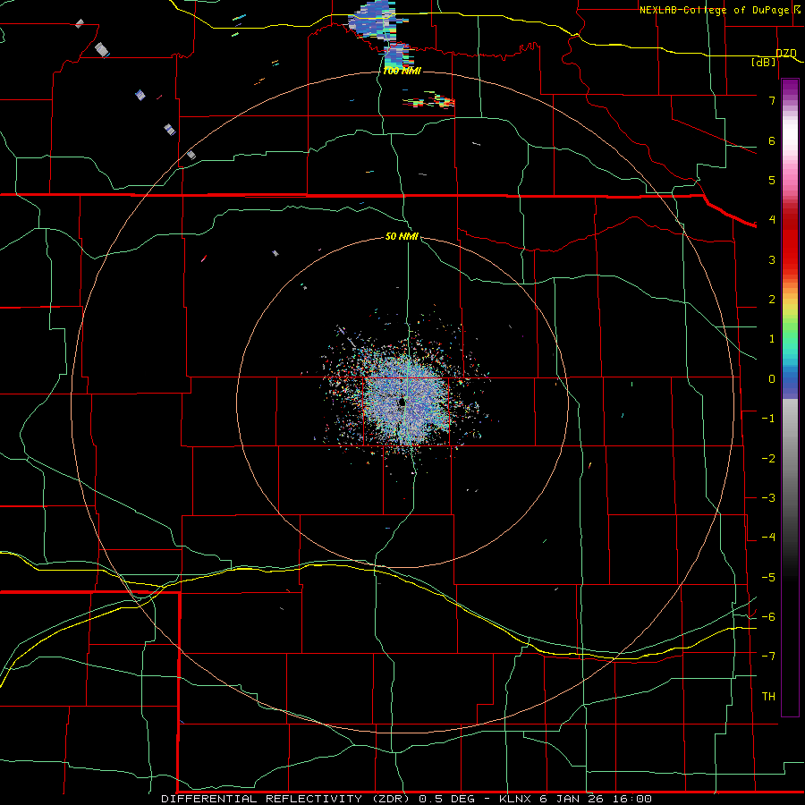Click the DIFFERENTIAL REFLECTIVITY (ZDR) caption text
This screenshot has width=805, height=805.
[x=287, y=799]
